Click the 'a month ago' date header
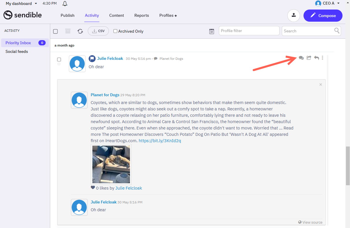 pyautogui.click(x=64, y=45)
